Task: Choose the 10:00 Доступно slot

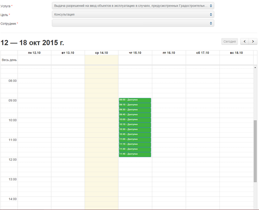Action: point(135,120)
